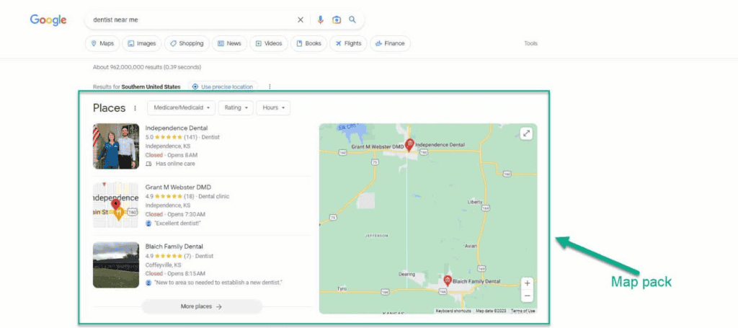Open the Medicare/Medicaid filter dropdown

(181, 108)
